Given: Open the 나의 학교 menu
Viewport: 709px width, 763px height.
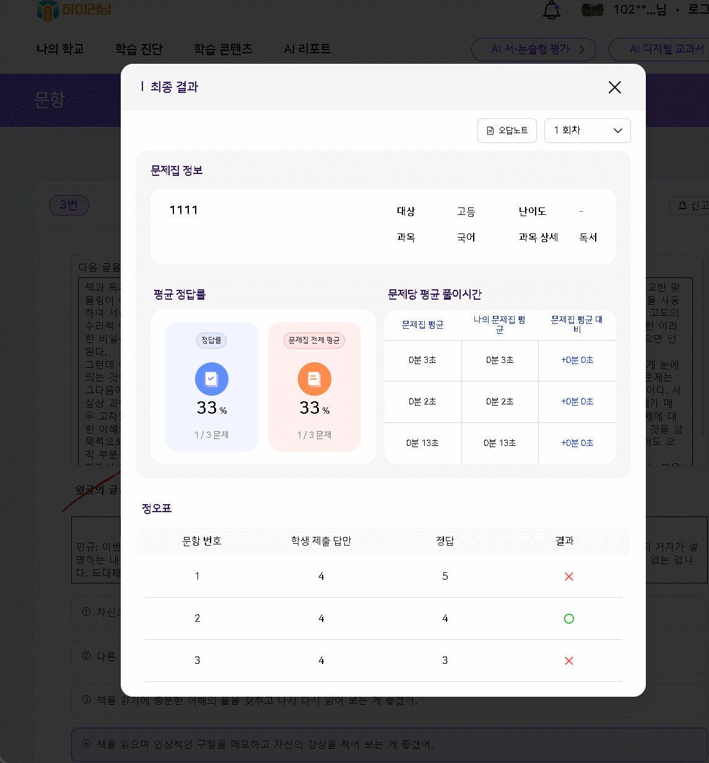Looking at the screenshot, I should (x=60, y=49).
